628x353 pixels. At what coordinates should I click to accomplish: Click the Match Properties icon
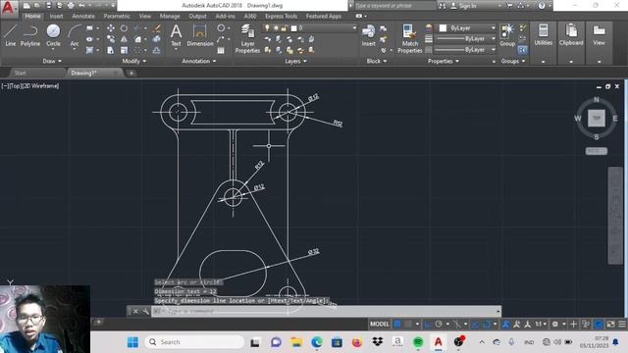(x=410, y=38)
